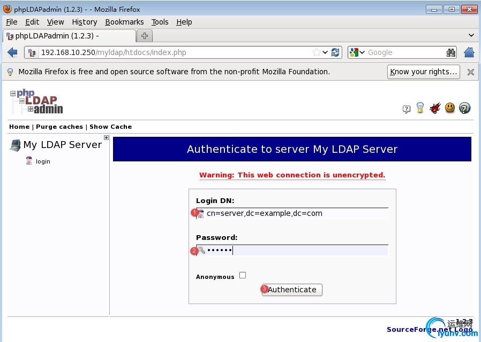Click the red bug report icon

435,108
